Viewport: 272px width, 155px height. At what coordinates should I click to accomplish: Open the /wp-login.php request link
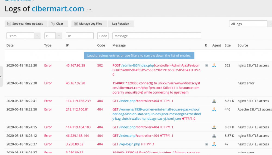coord(129,144)
